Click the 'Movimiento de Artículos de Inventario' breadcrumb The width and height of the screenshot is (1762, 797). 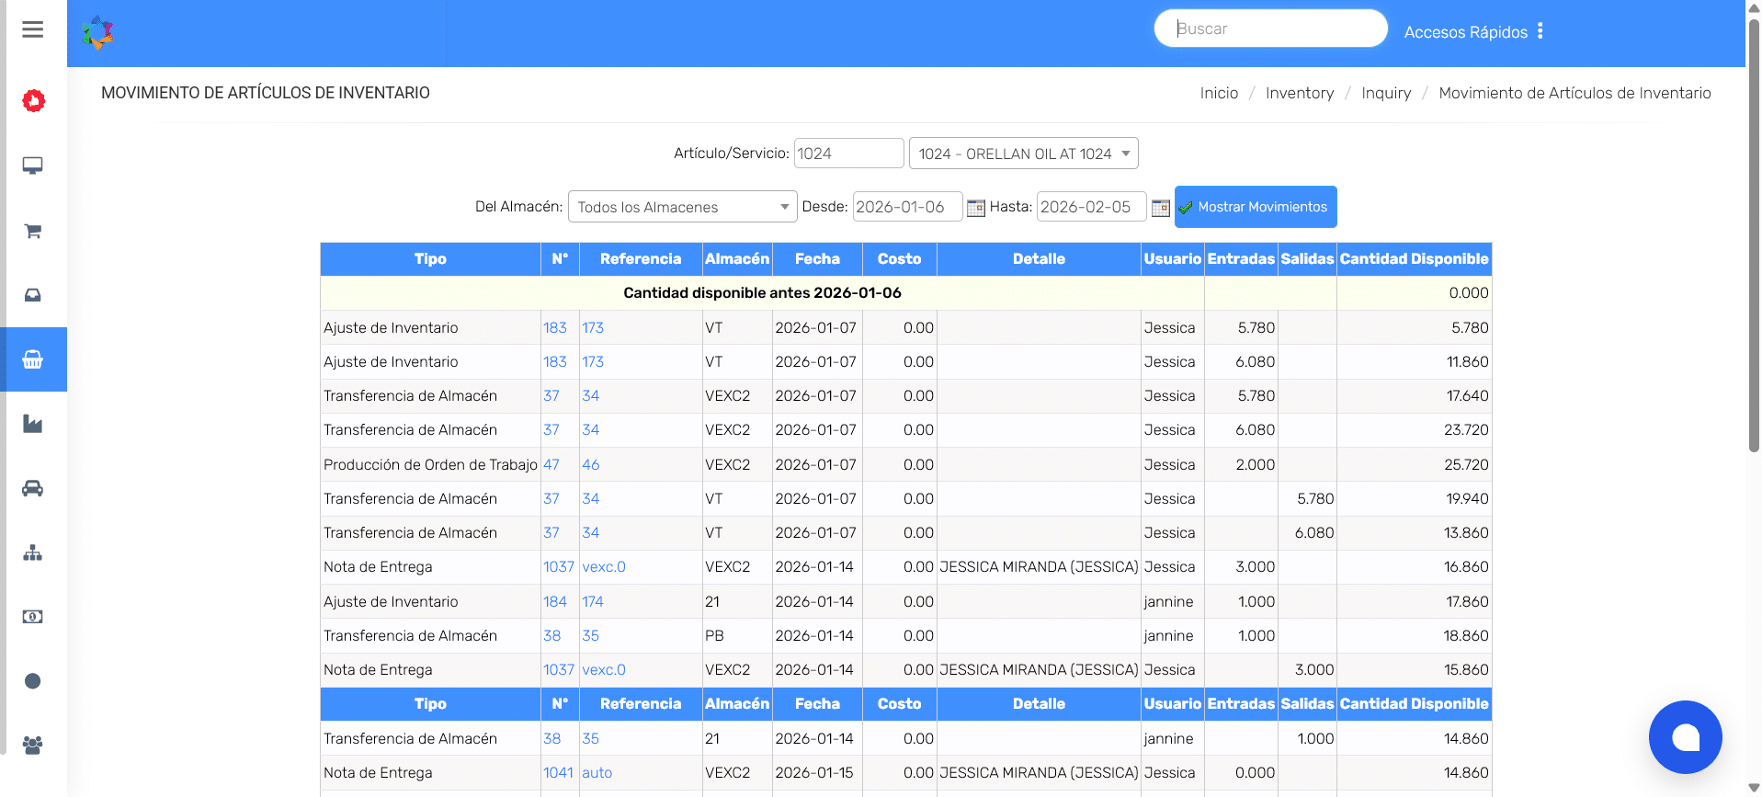pyautogui.click(x=1574, y=93)
